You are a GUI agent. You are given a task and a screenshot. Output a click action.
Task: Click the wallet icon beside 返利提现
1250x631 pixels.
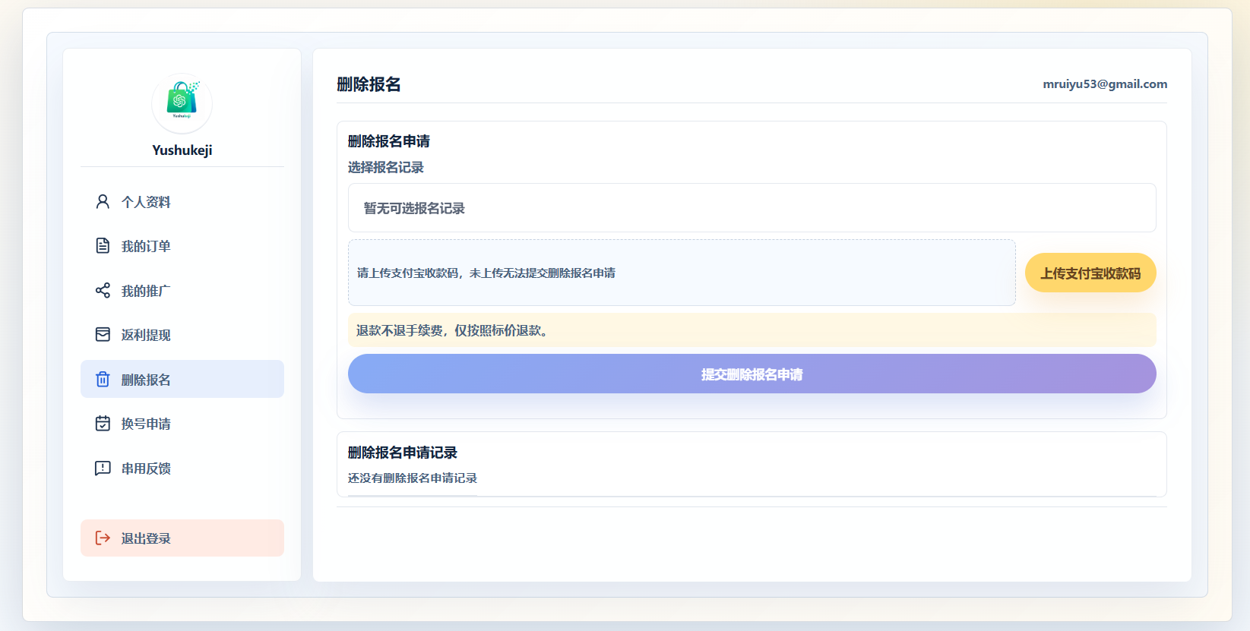(x=103, y=335)
